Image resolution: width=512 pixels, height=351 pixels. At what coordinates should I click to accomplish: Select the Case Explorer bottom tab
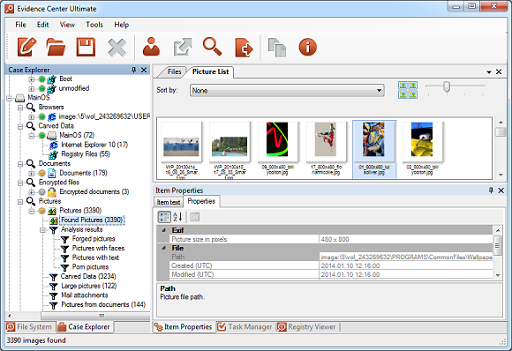click(84, 327)
